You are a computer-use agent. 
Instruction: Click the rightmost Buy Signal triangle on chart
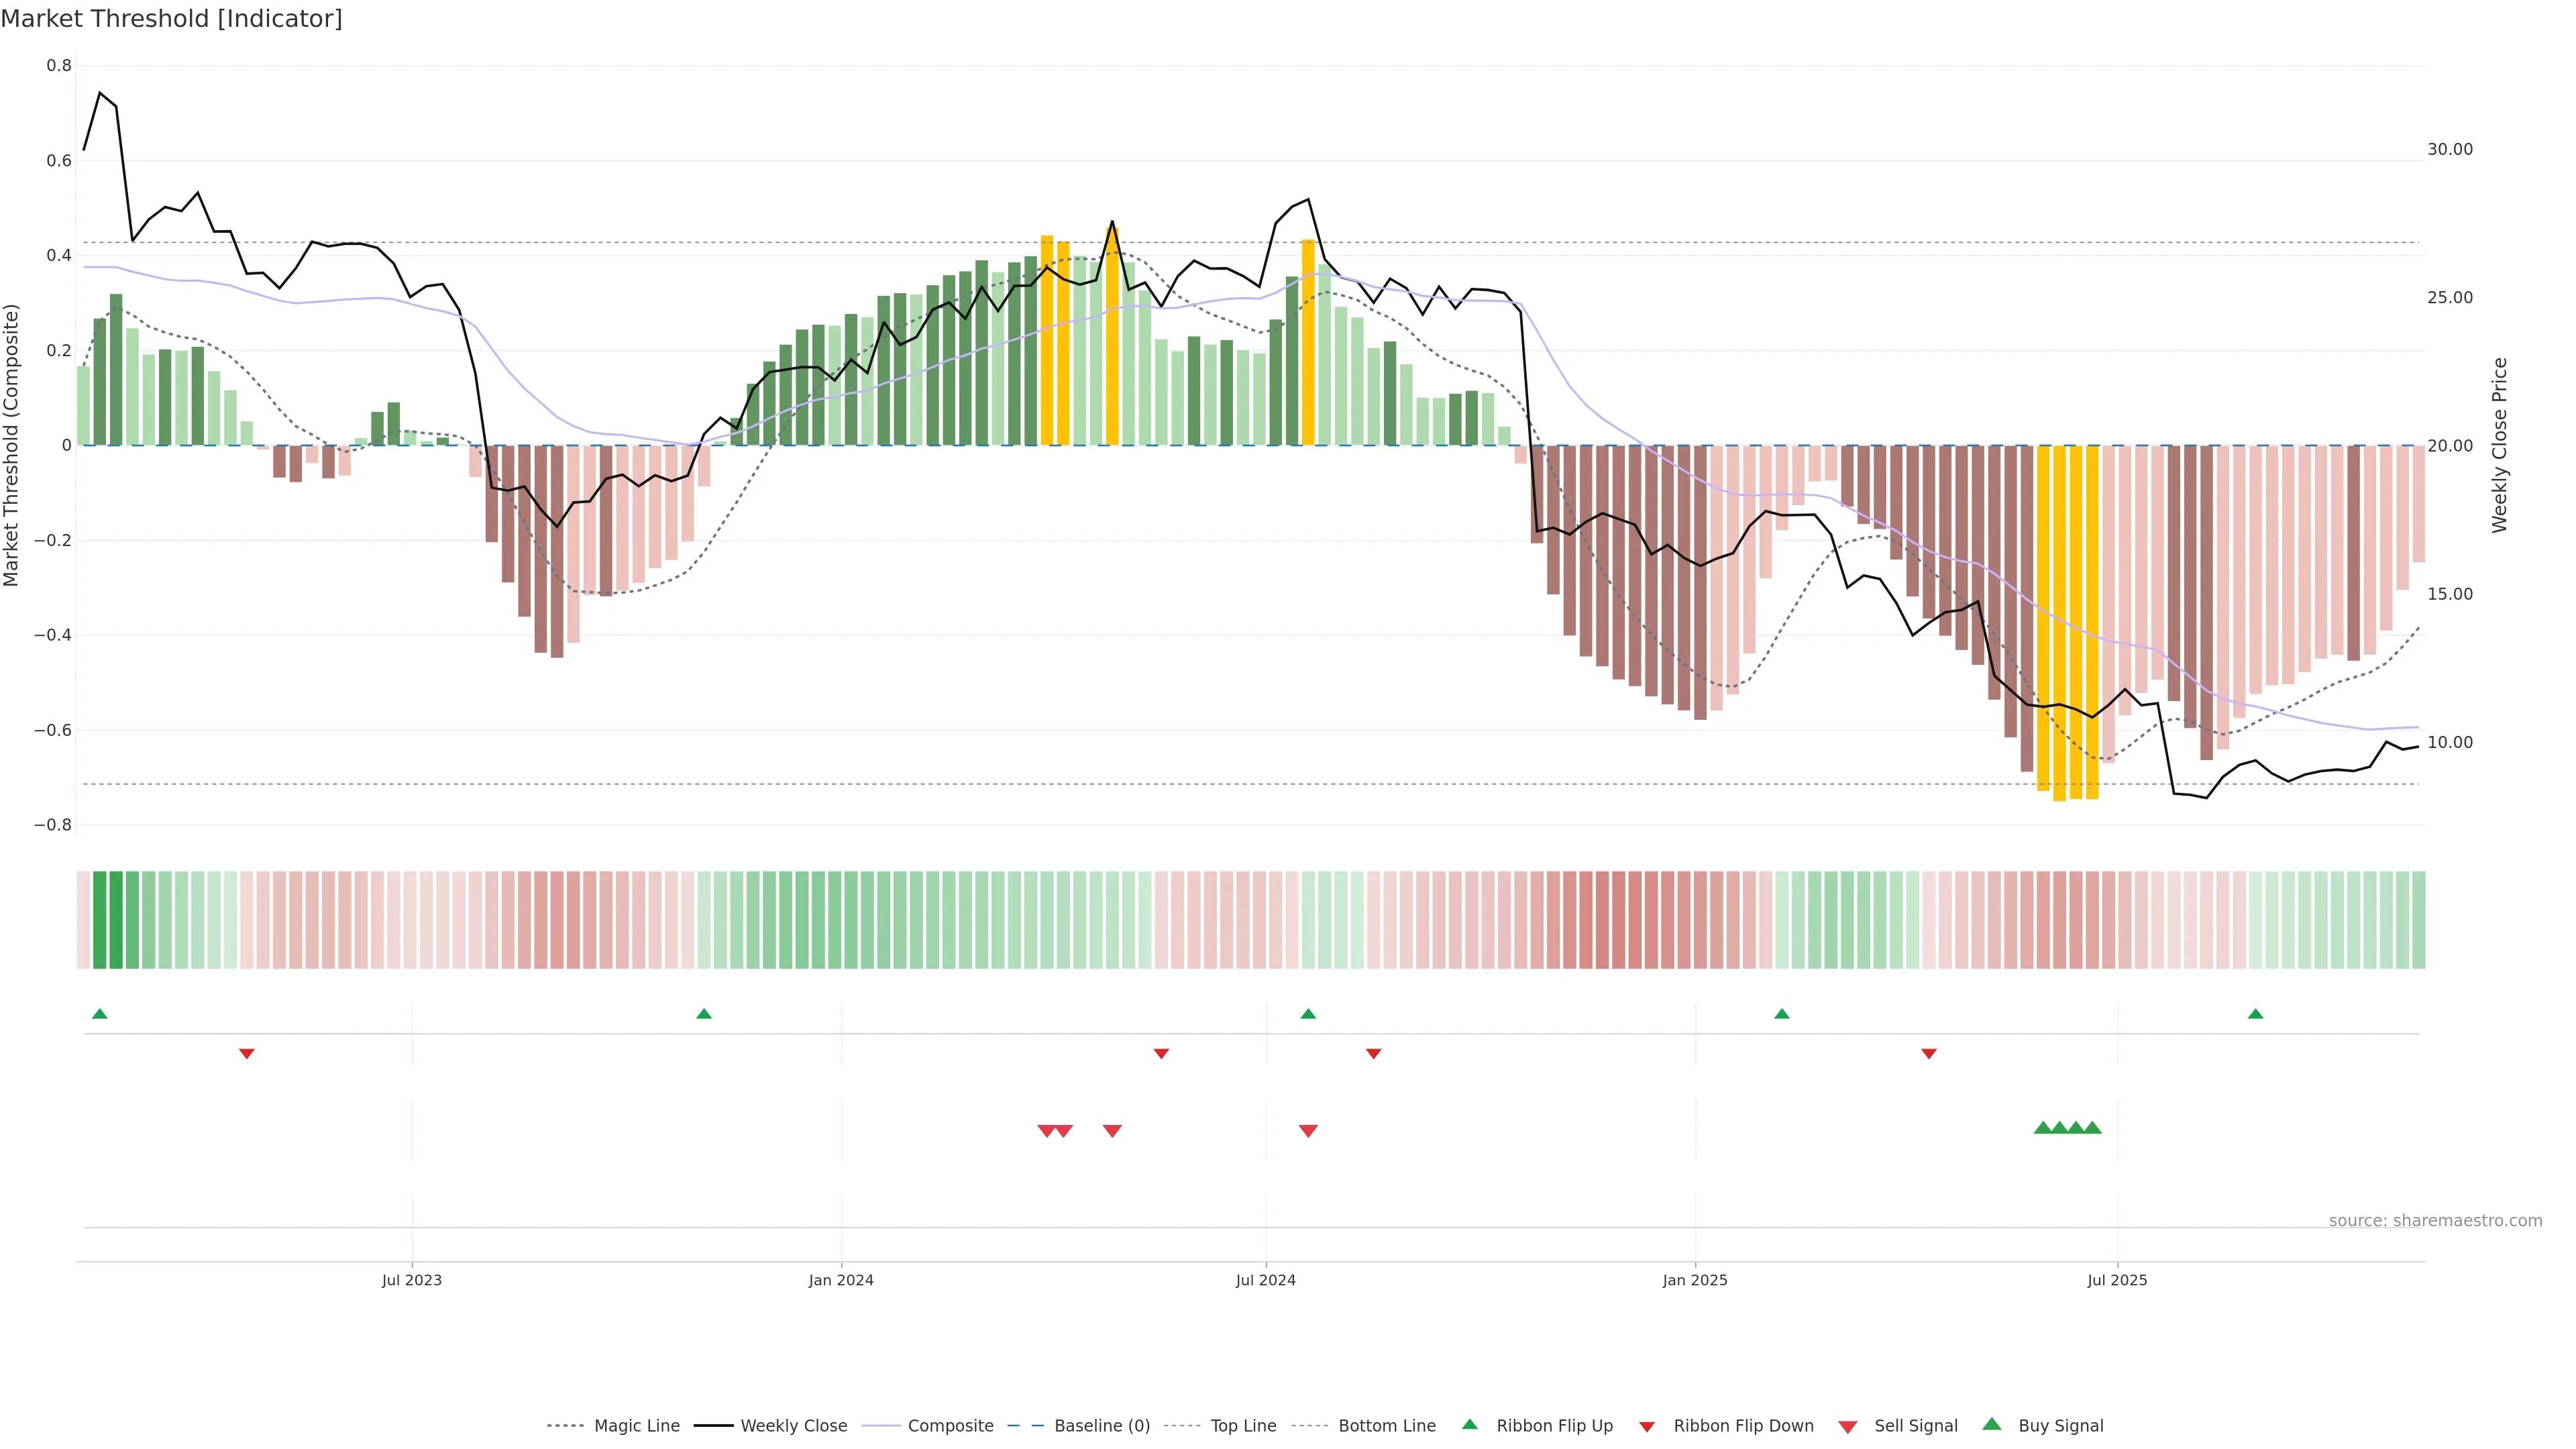(x=2092, y=1128)
